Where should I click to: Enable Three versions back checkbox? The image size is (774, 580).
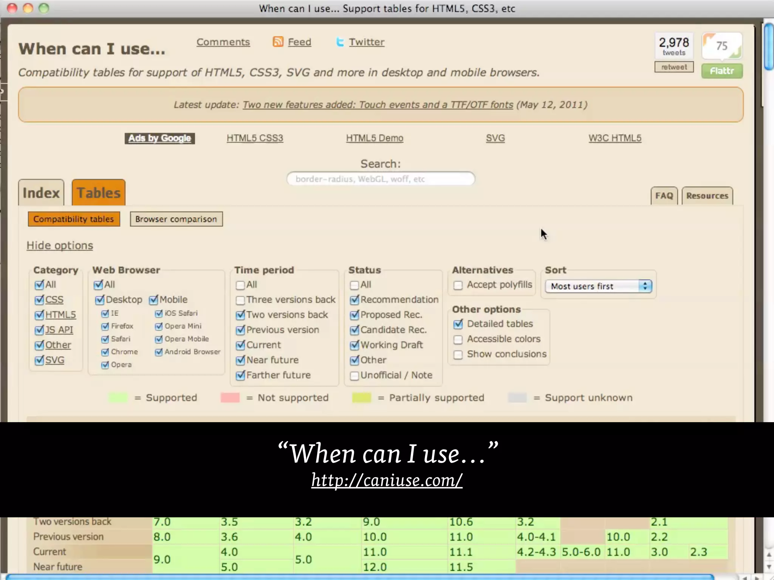coord(240,300)
